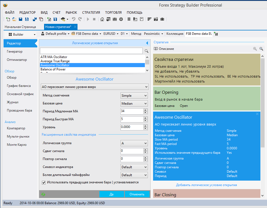
Task: Decrease the Сдвиг сигнала value
Action: (x=145, y=152)
